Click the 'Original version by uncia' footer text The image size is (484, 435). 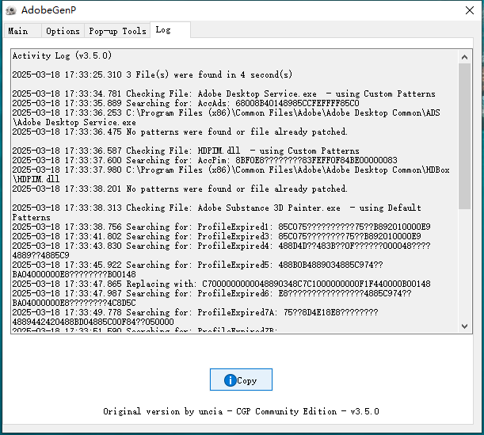(x=241, y=411)
